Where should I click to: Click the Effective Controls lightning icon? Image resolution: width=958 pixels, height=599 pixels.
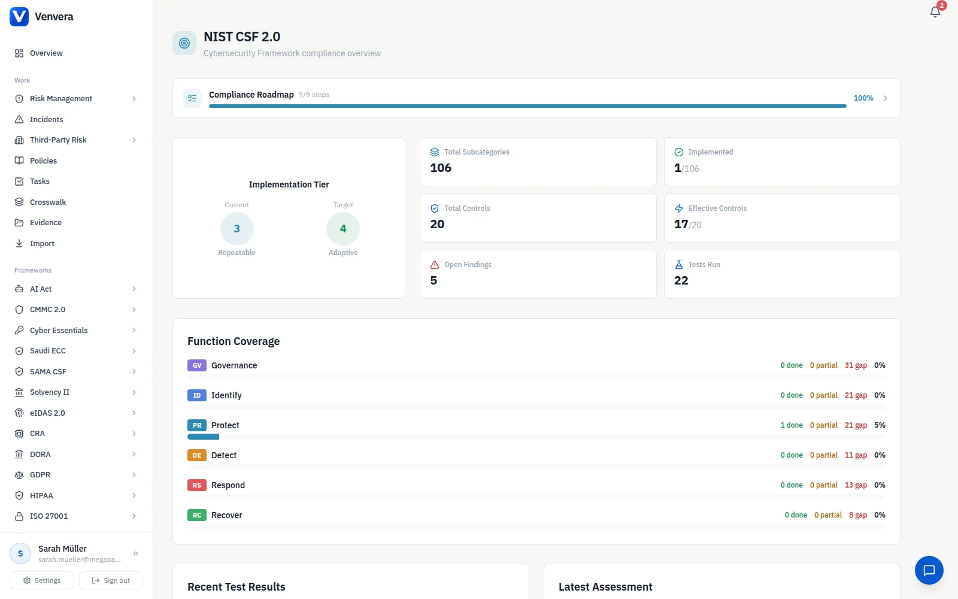[x=679, y=208]
